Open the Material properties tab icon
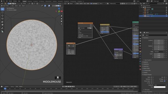This screenshot has height=94, width=168. pyautogui.click(x=140, y=66)
